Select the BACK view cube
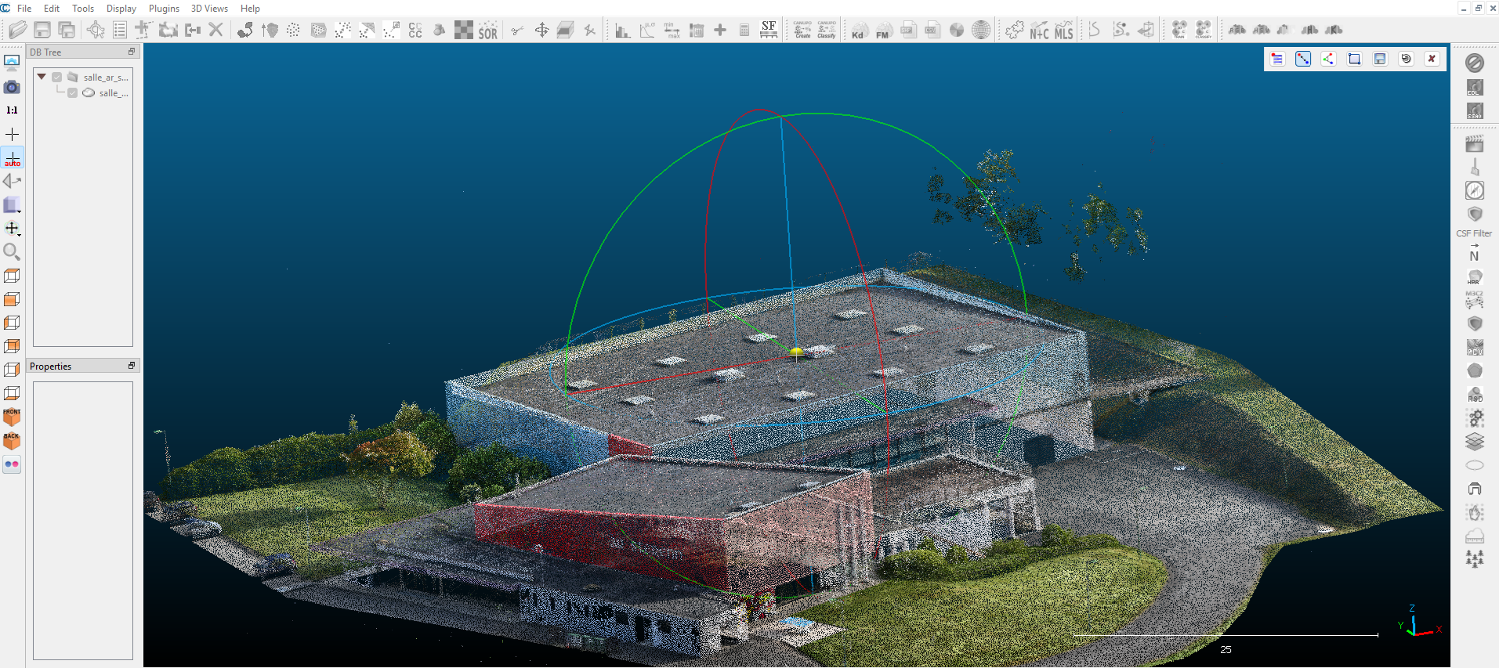The height and width of the screenshot is (668, 1499). pyautogui.click(x=12, y=441)
